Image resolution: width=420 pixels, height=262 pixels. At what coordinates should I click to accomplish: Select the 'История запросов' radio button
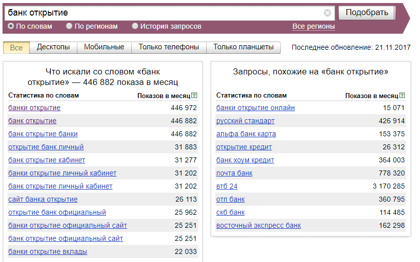[x=135, y=26]
